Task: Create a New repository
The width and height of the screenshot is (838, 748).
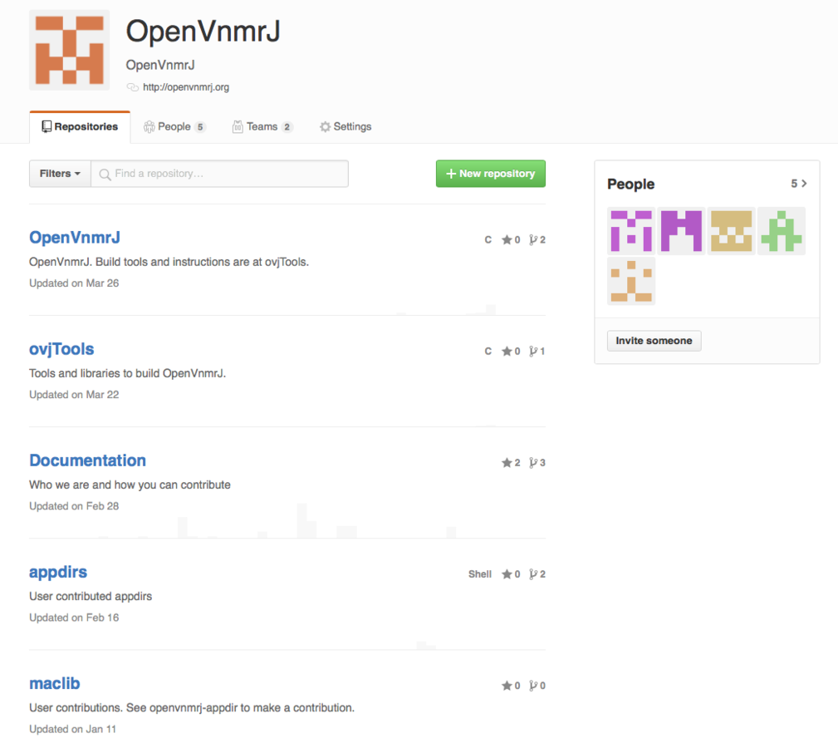Action: [491, 174]
